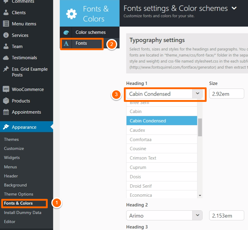Click the Appearance paintbrush icon
The image size is (248, 230).
(6, 127)
